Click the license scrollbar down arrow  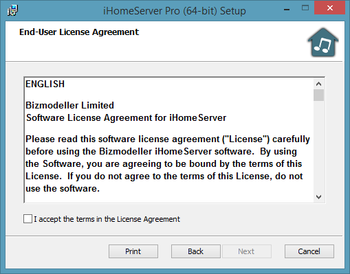tap(318, 197)
